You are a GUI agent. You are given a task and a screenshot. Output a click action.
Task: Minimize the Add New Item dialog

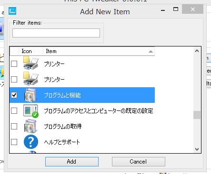pos(163,10)
